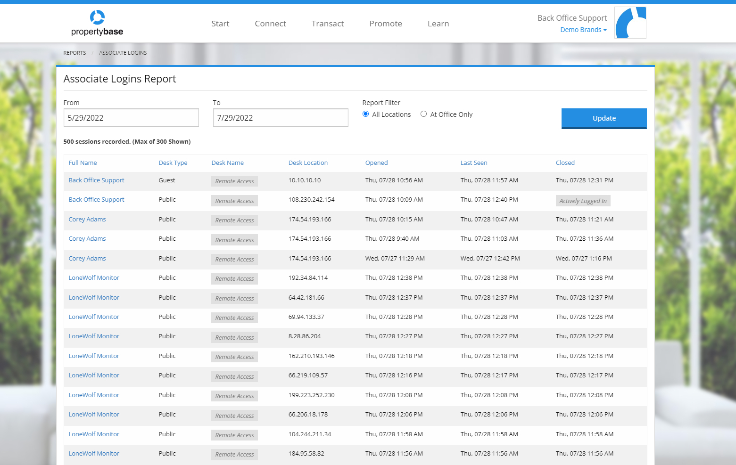Click the ASSOCIATE LOGINS breadcrumb

[x=123, y=52]
